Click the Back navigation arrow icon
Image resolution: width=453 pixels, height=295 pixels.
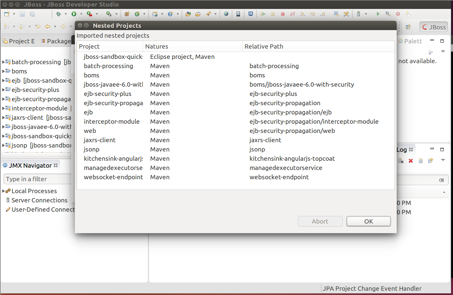[48, 26]
